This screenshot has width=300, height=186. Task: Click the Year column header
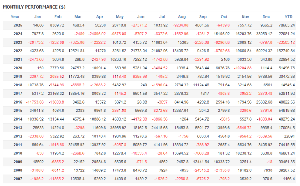15,17
